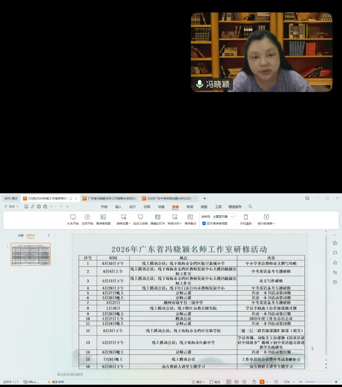
Task: Select slide 1 thumbnail
Action: coord(31,254)
